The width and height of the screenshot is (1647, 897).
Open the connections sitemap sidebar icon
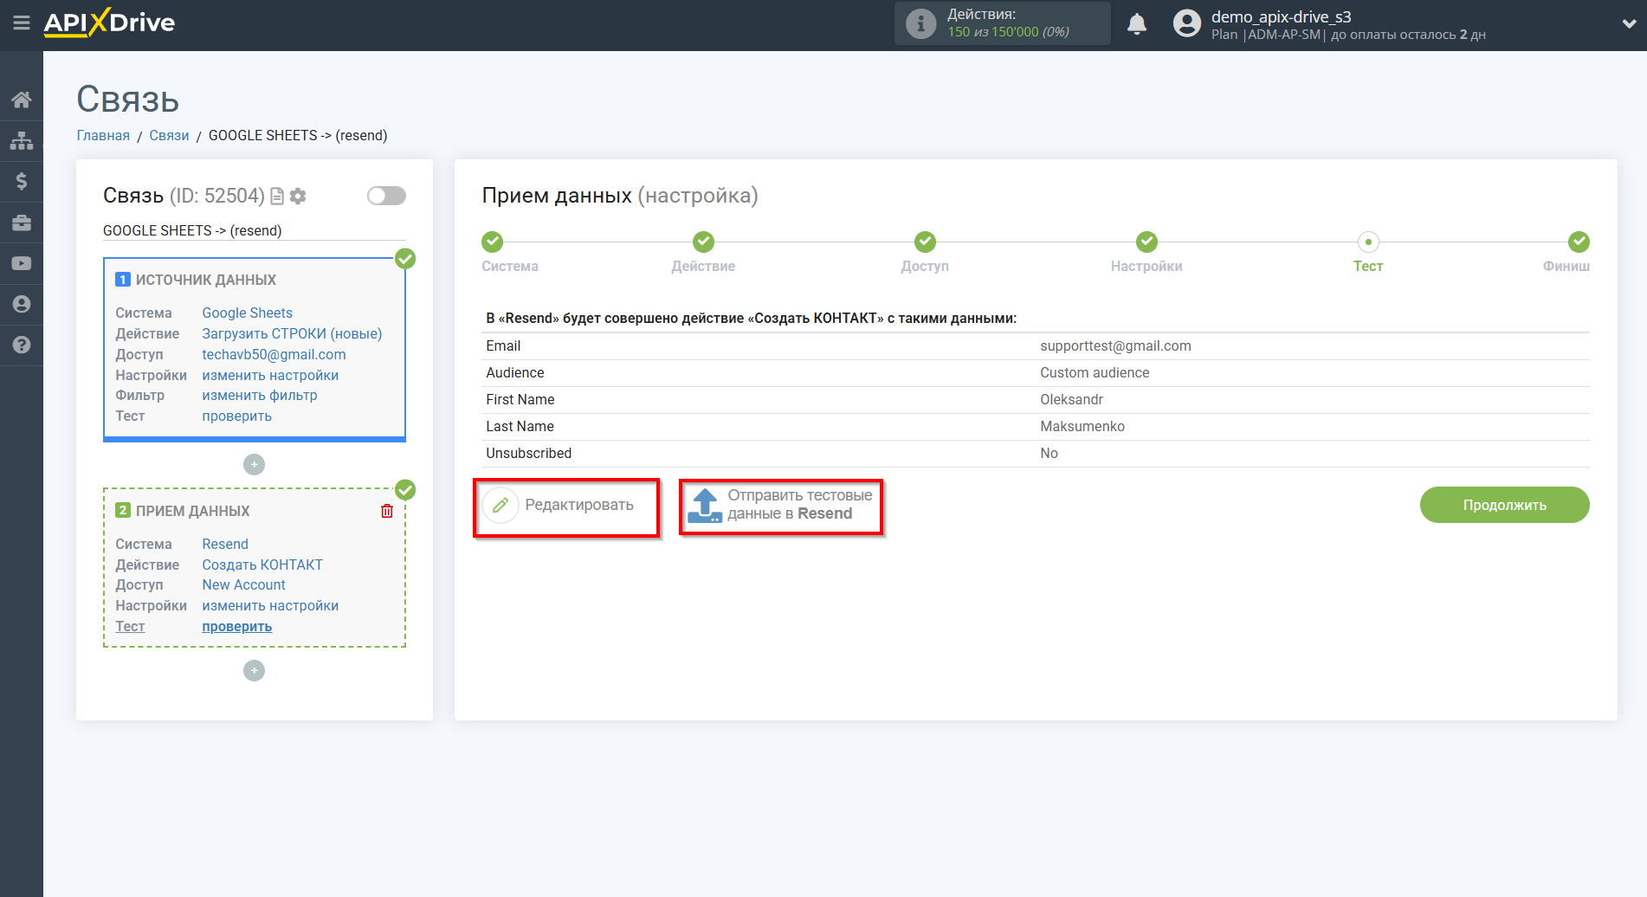pyautogui.click(x=22, y=140)
